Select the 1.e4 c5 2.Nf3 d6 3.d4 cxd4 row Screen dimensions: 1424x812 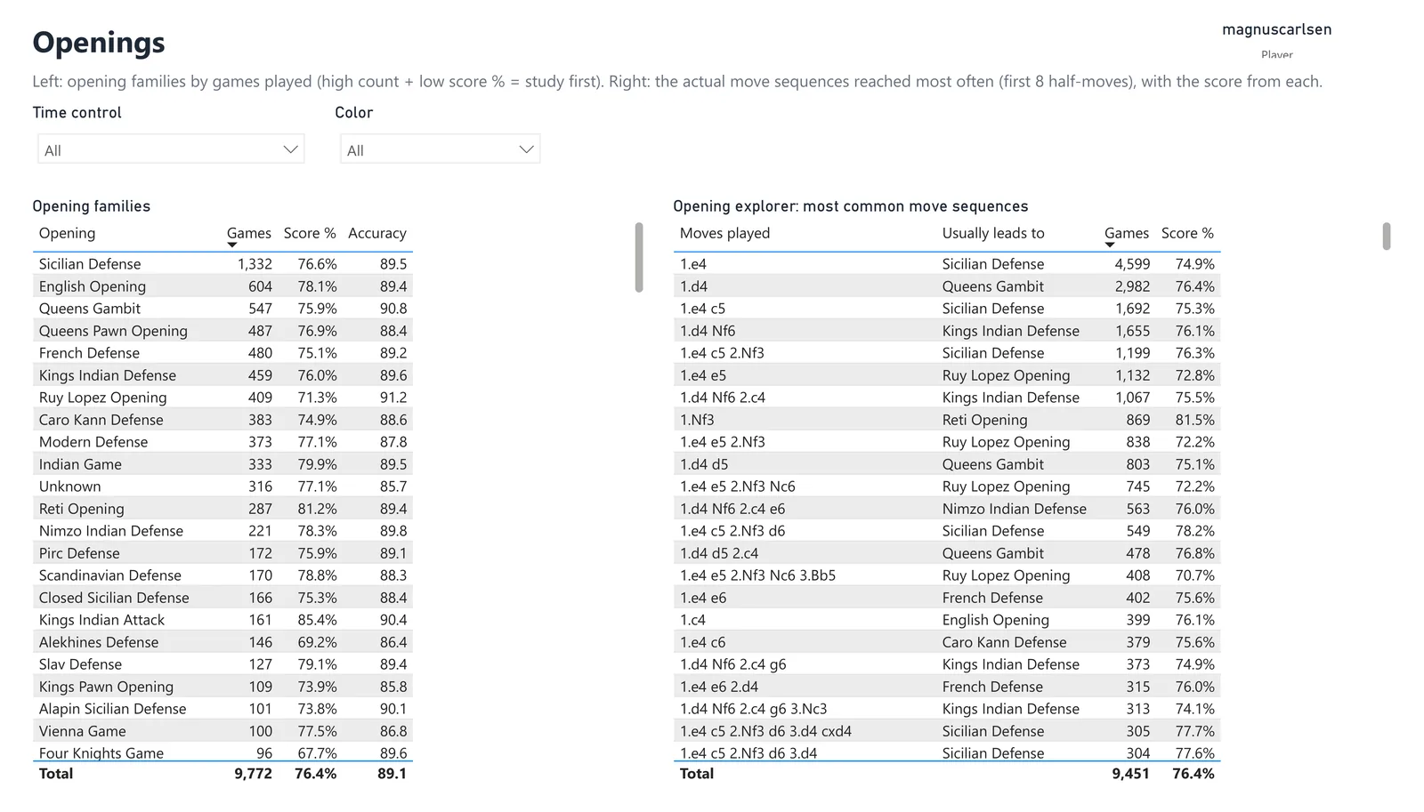click(x=947, y=731)
